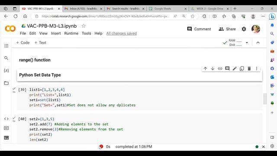This screenshot has height=156, width=277.
Task: Go to browser home page
Action: [25, 16]
